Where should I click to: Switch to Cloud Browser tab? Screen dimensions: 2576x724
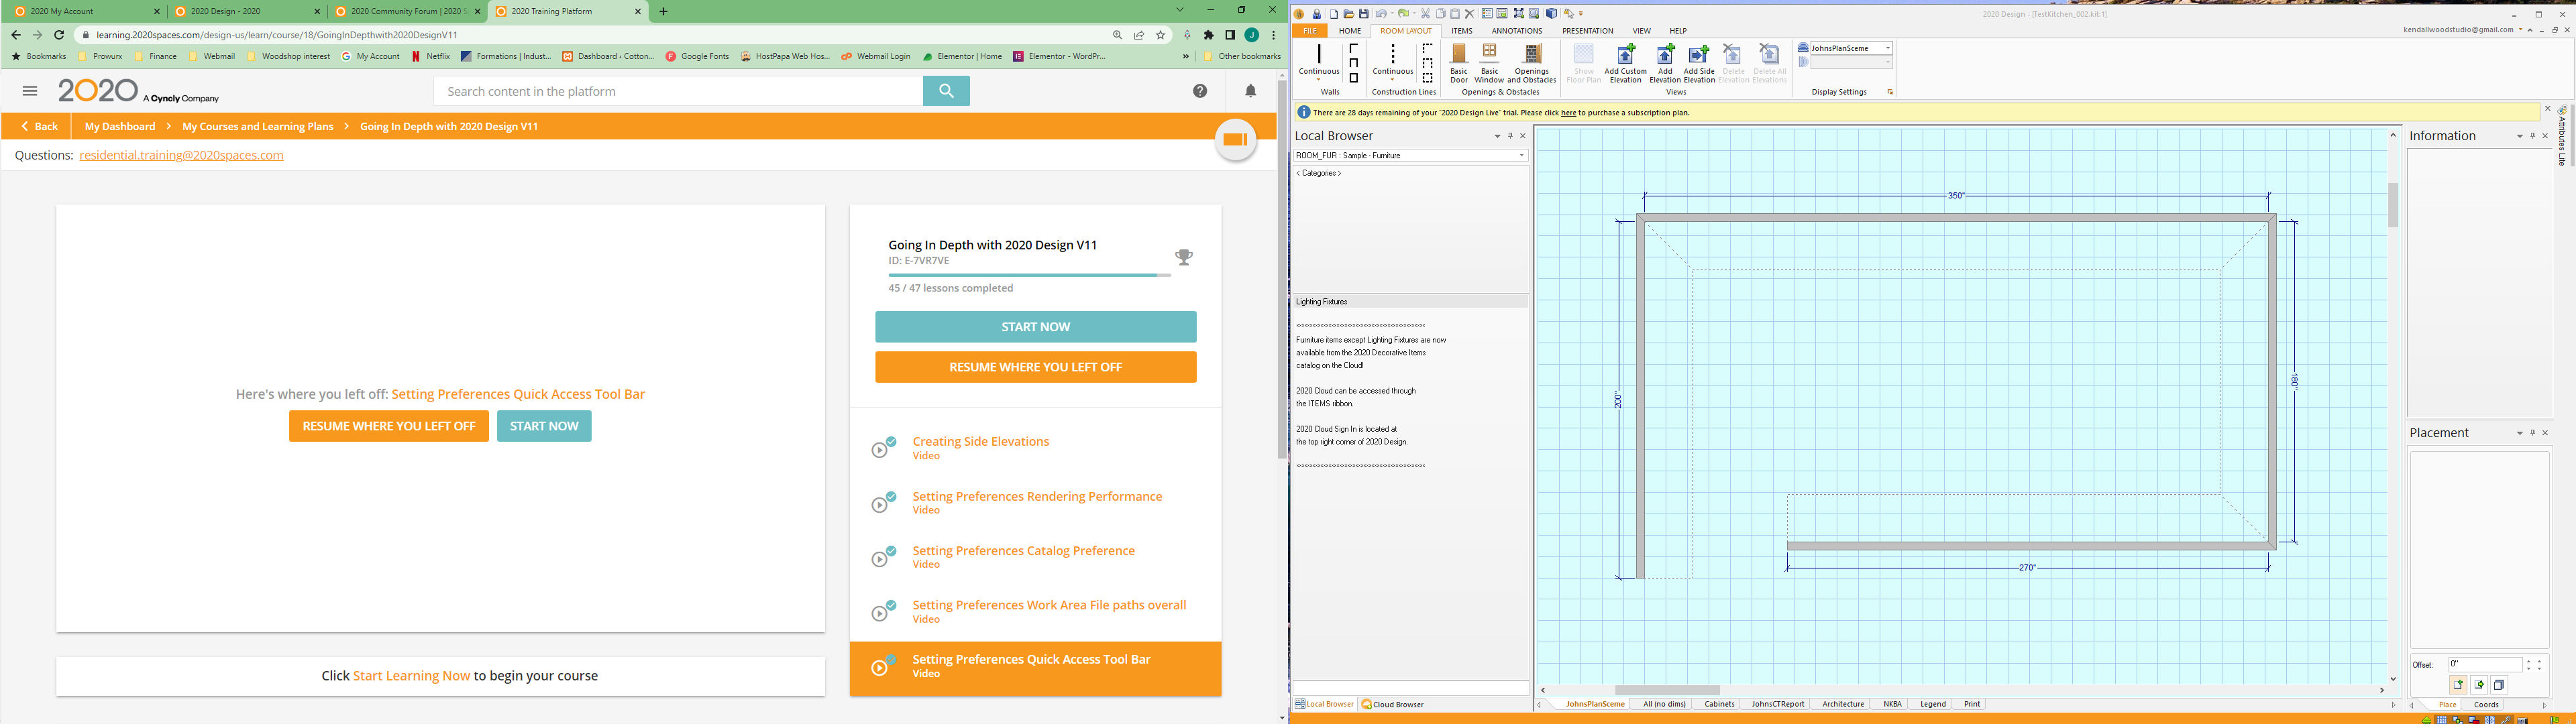pyautogui.click(x=1393, y=704)
